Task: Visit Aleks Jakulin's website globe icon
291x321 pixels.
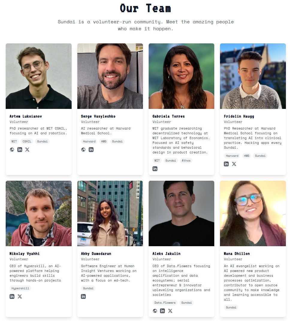Action: click(155, 311)
